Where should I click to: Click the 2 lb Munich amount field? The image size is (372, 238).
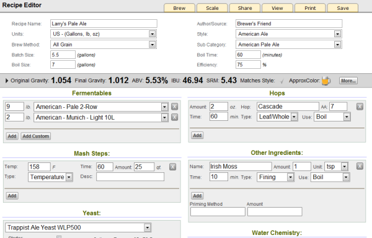coord(15,117)
